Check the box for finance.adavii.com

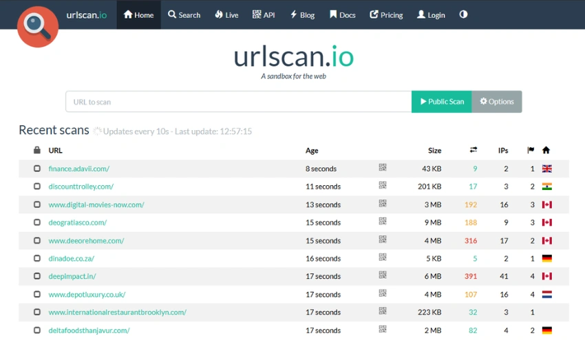[x=37, y=169]
